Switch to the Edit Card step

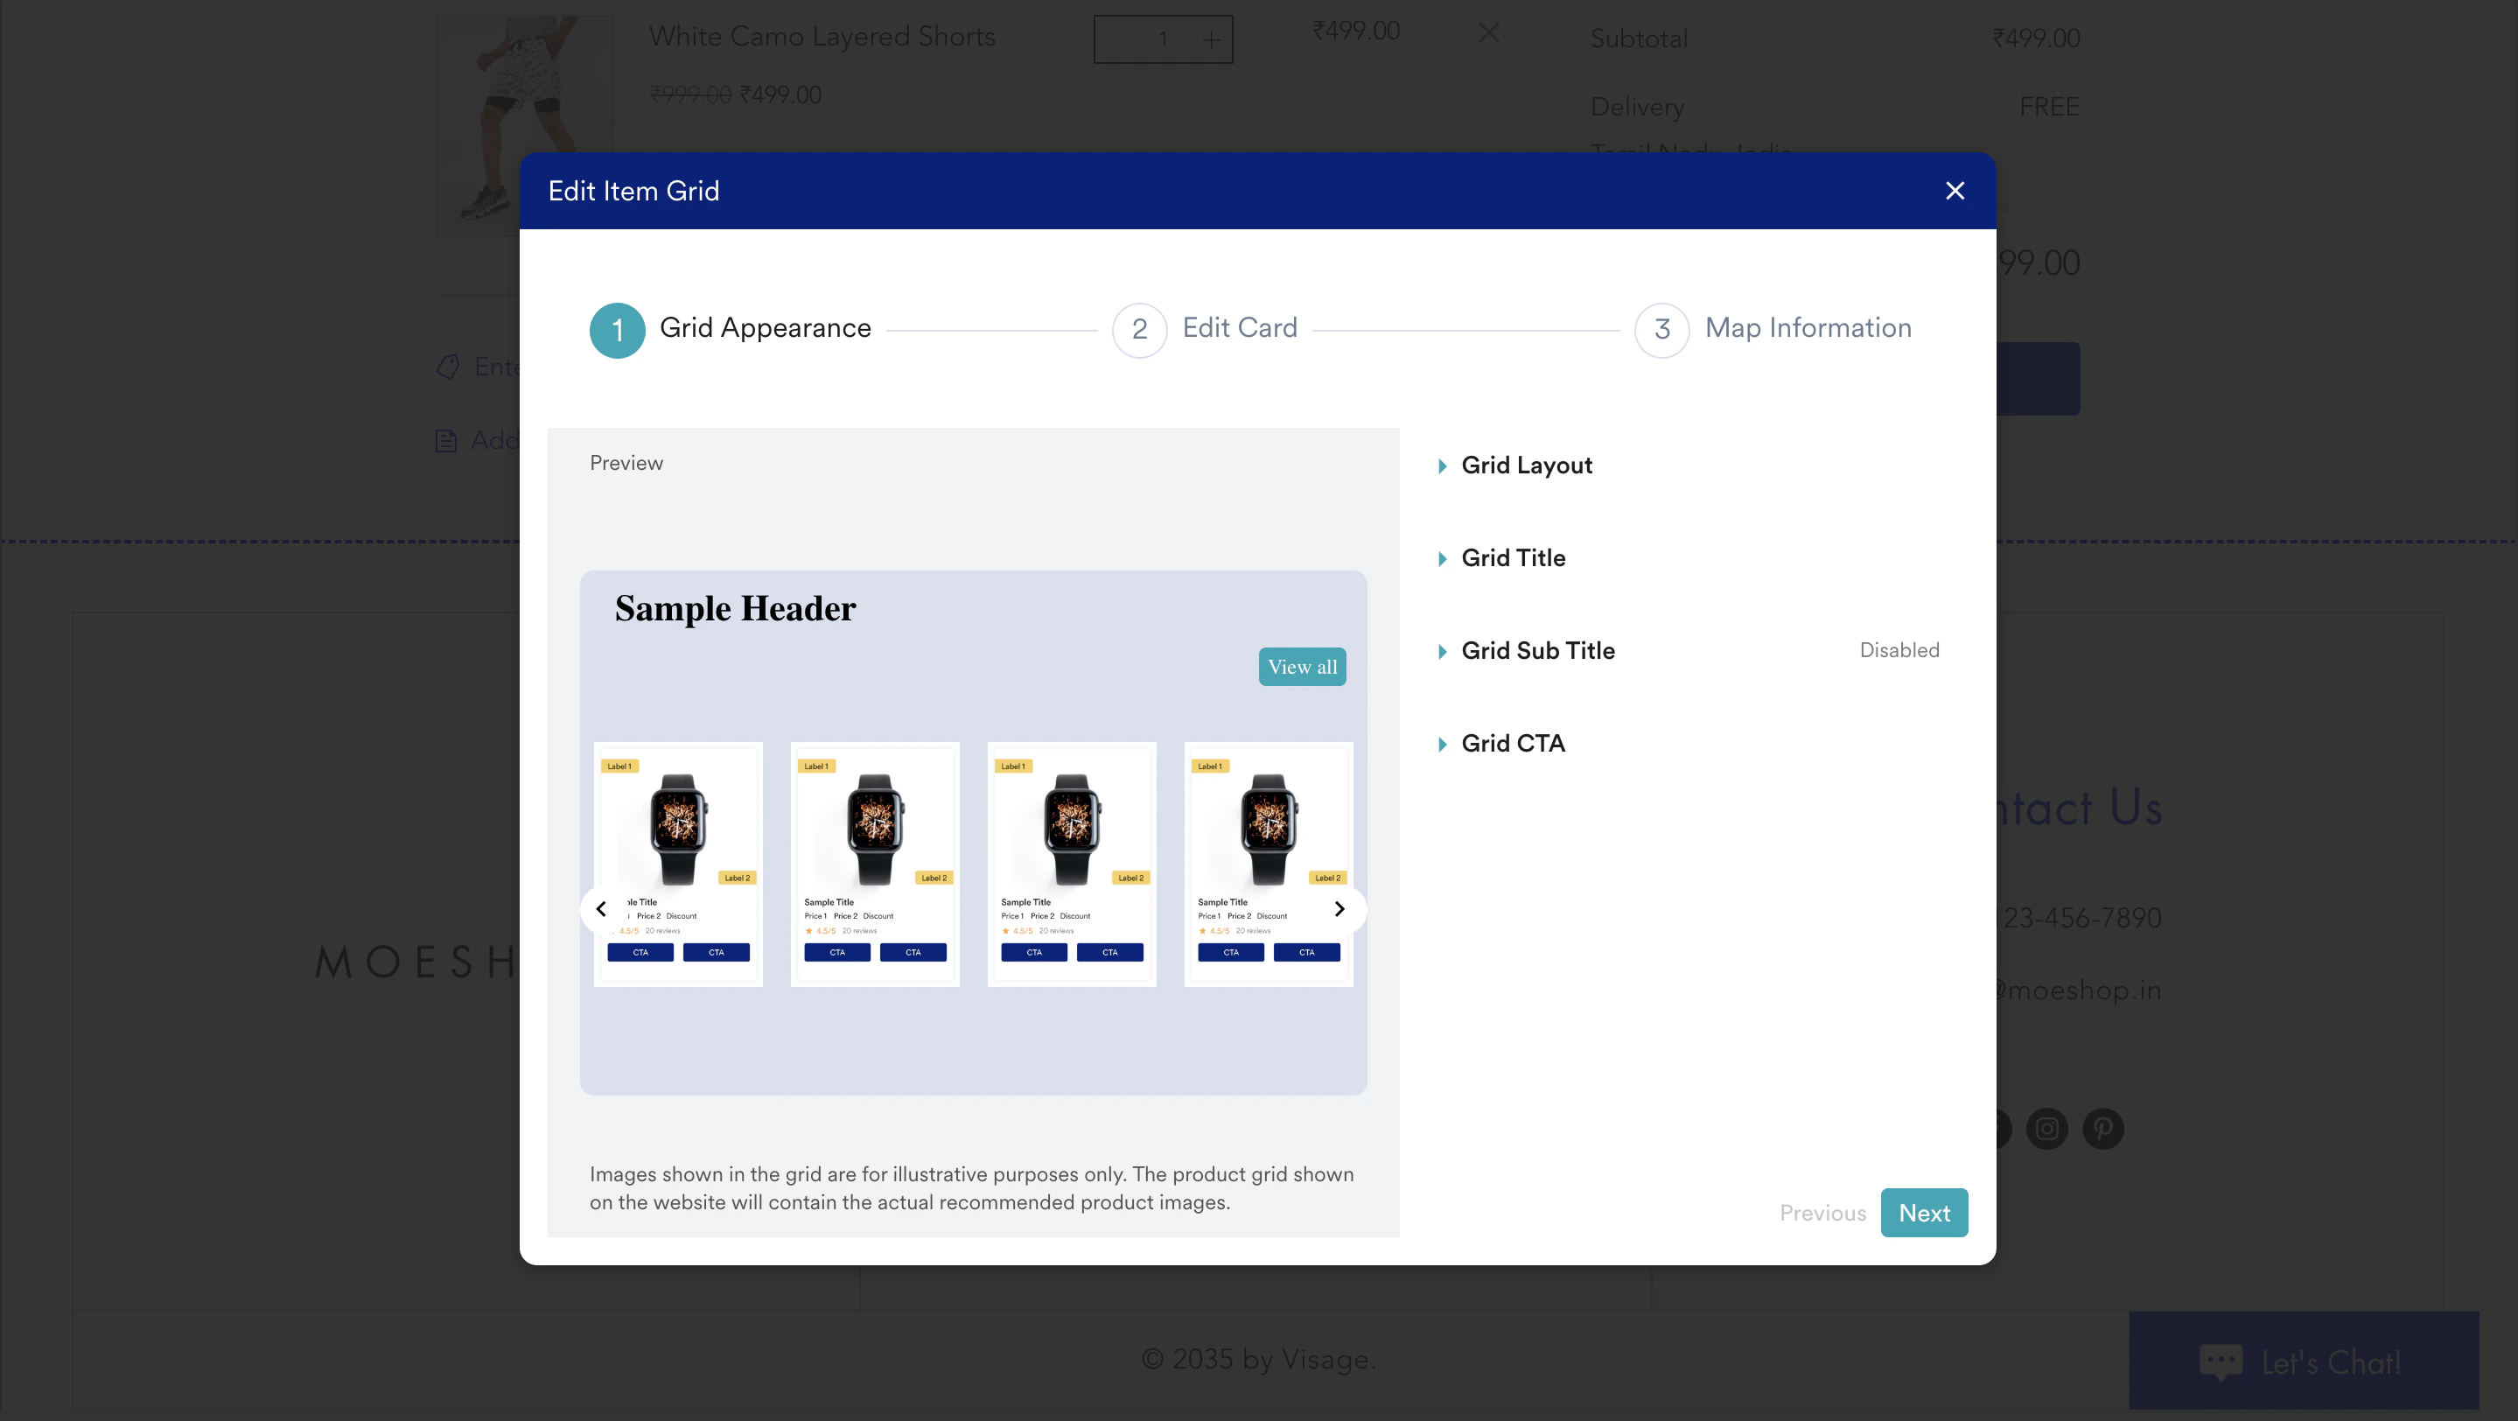[1240, 328]
